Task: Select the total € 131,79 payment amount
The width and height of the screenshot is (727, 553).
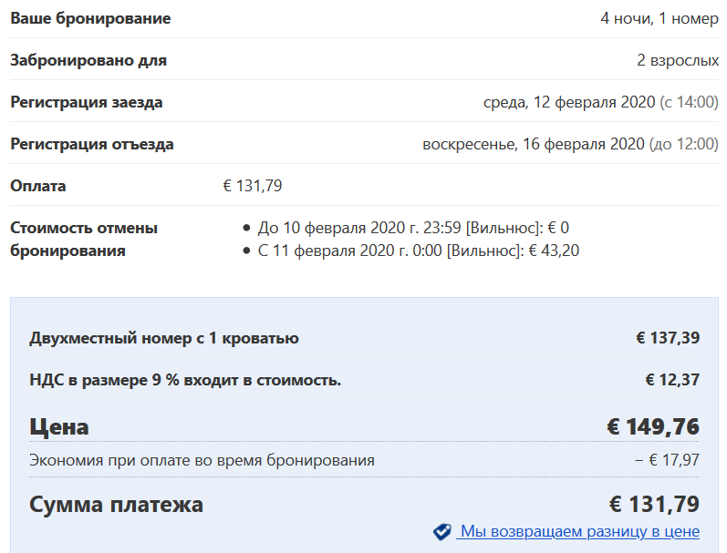Action: tap(654, 504)
